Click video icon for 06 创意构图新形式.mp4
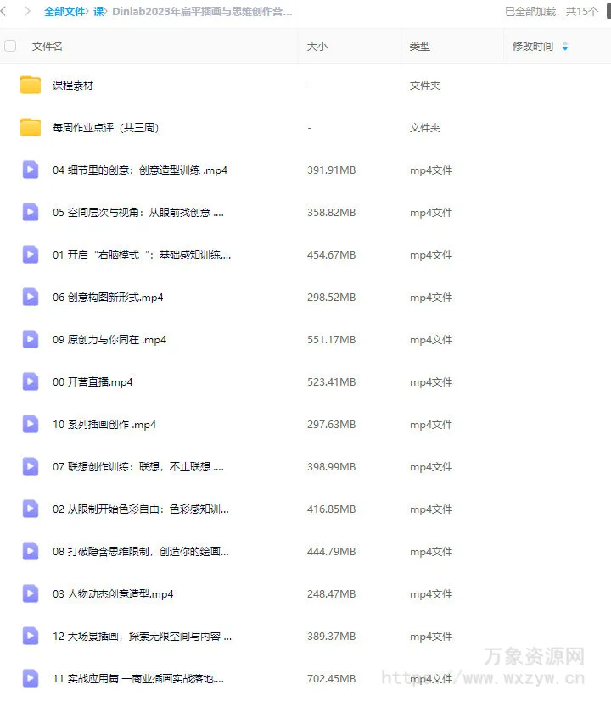 click(x=31, y=298)
